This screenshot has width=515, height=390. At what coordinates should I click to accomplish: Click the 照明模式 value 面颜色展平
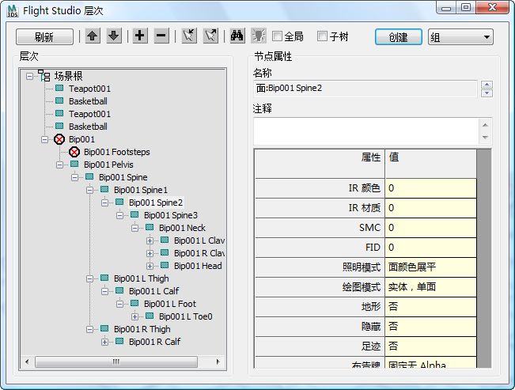click(x=430, y=267)
